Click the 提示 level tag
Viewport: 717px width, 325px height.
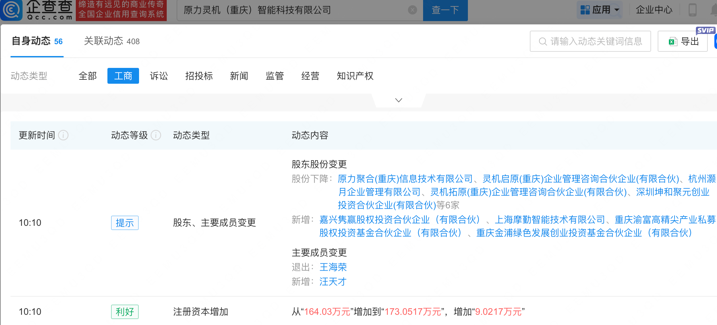[x=125, y=223]
